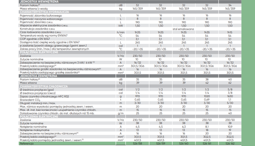Select the 1630 refrigerant charge value
Viewport: 255px width, 146px height.
(230, 96)
